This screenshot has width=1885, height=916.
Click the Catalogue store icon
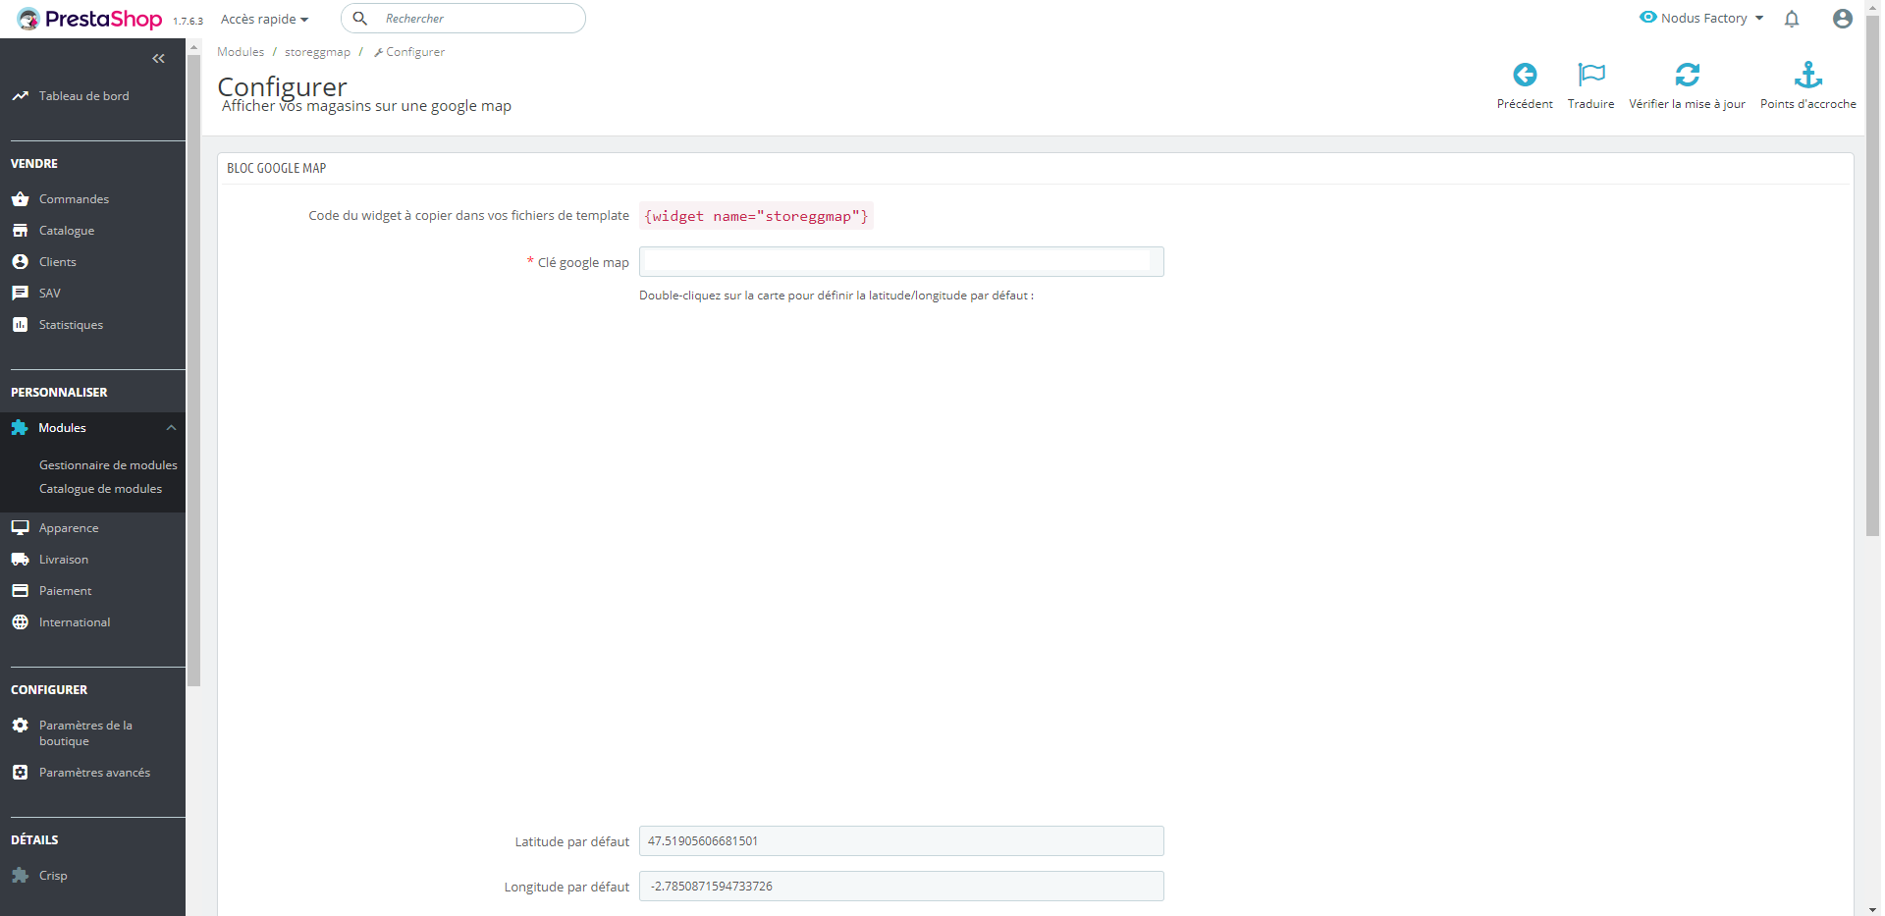point(20,231)
